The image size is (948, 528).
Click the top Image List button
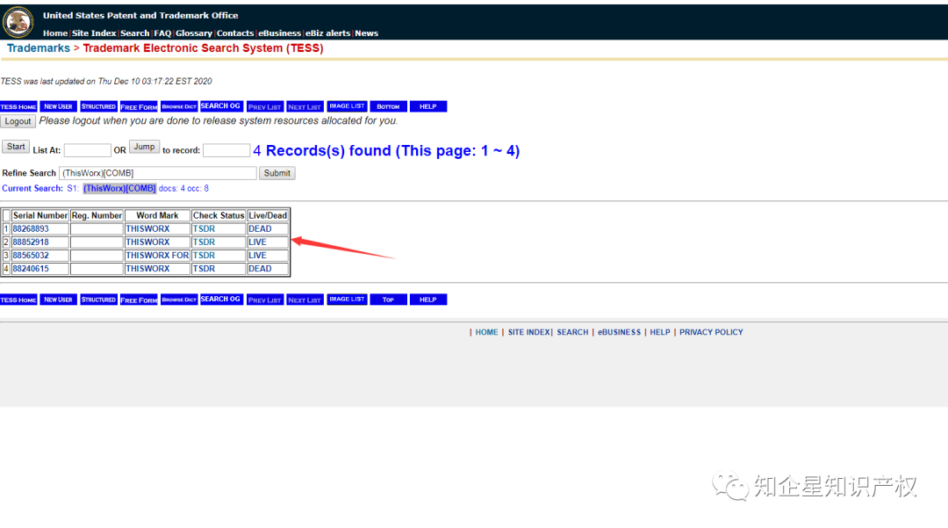(347, 106)
